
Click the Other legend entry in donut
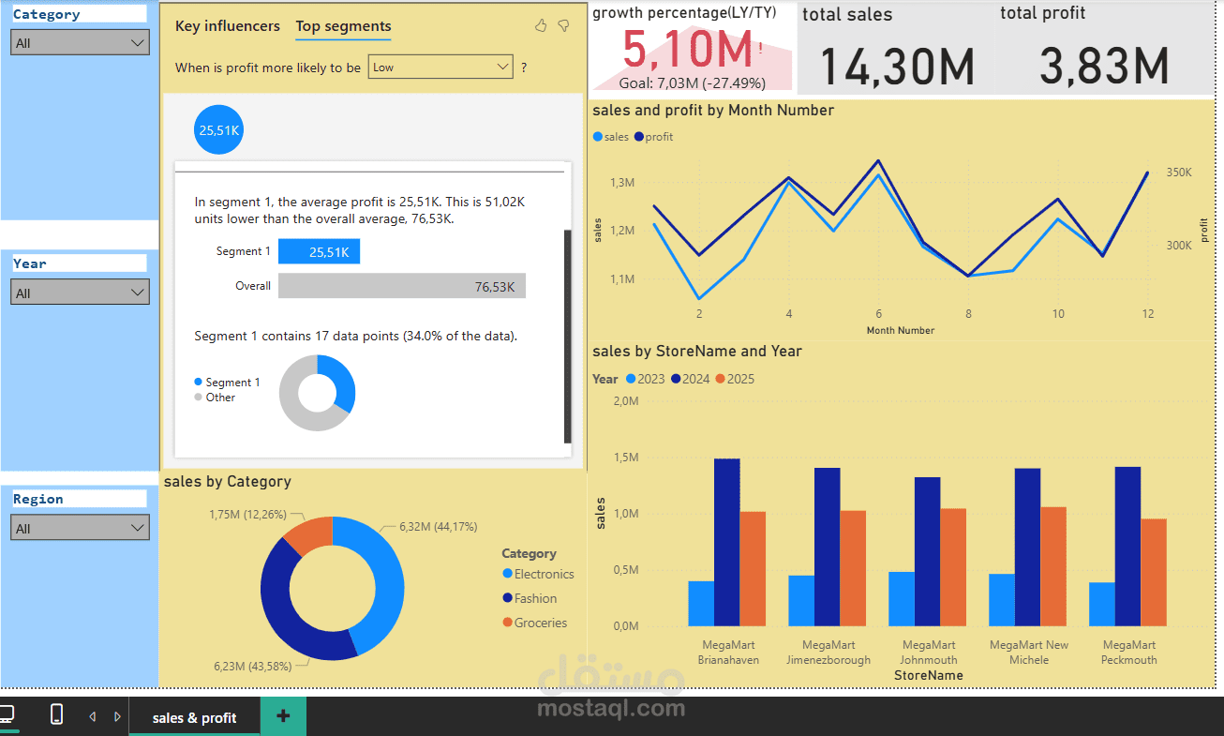click(215, 398)
